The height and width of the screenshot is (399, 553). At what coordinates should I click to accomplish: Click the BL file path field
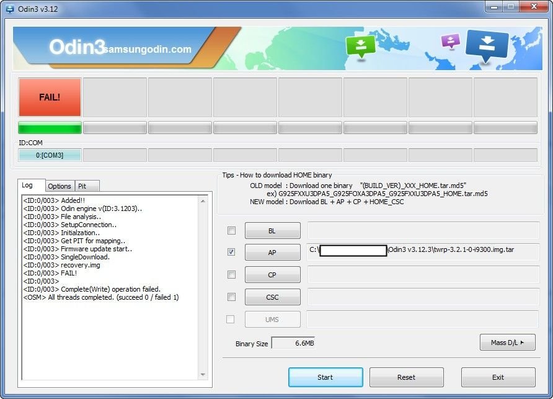[x=423, y=230]
